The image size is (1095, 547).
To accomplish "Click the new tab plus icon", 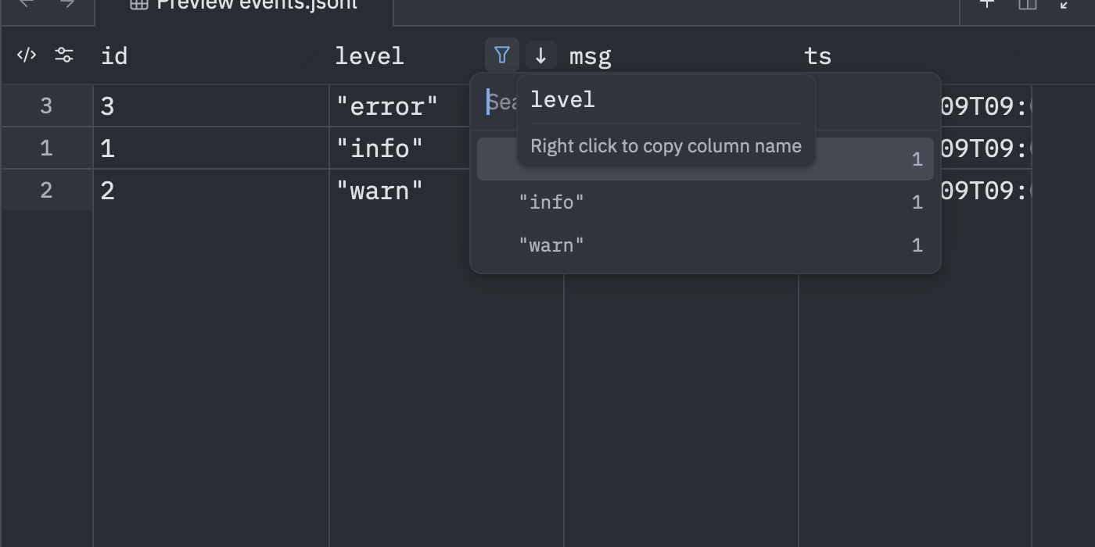I will tap(987, 4).
